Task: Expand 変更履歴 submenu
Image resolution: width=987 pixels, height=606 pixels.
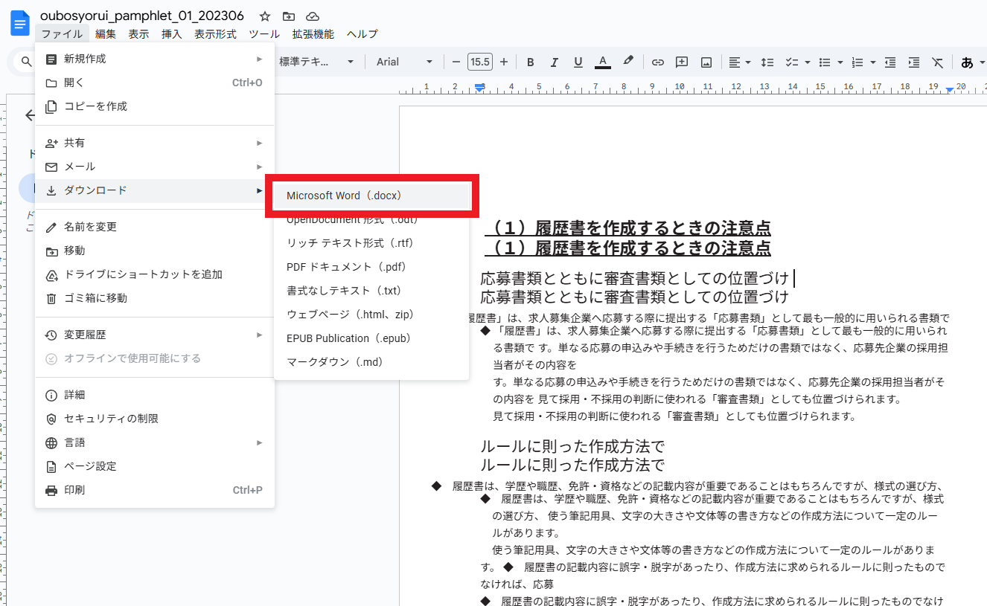Action: (x=155, y=335)
